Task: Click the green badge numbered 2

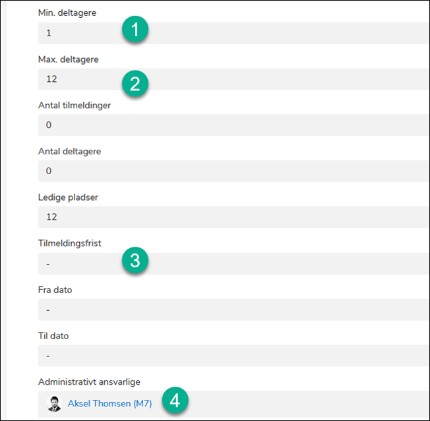Action: click(135, 83)
